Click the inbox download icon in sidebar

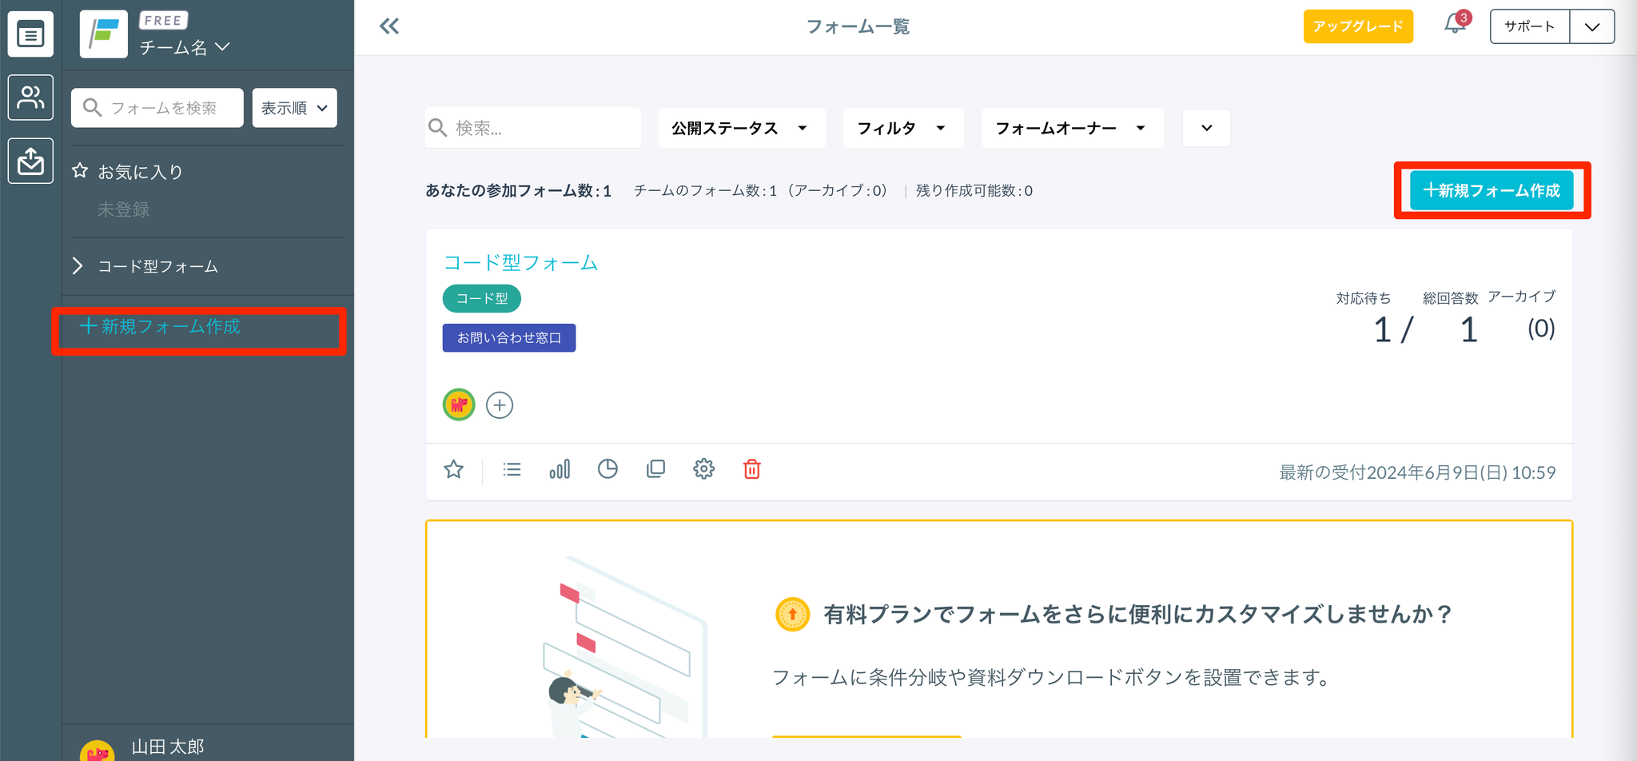click(30, 161)
